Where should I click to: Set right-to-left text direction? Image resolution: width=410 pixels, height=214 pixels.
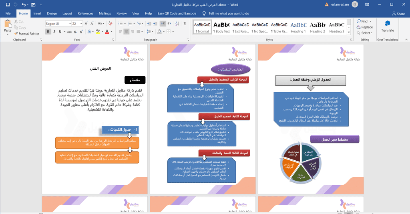pos(169,24)
